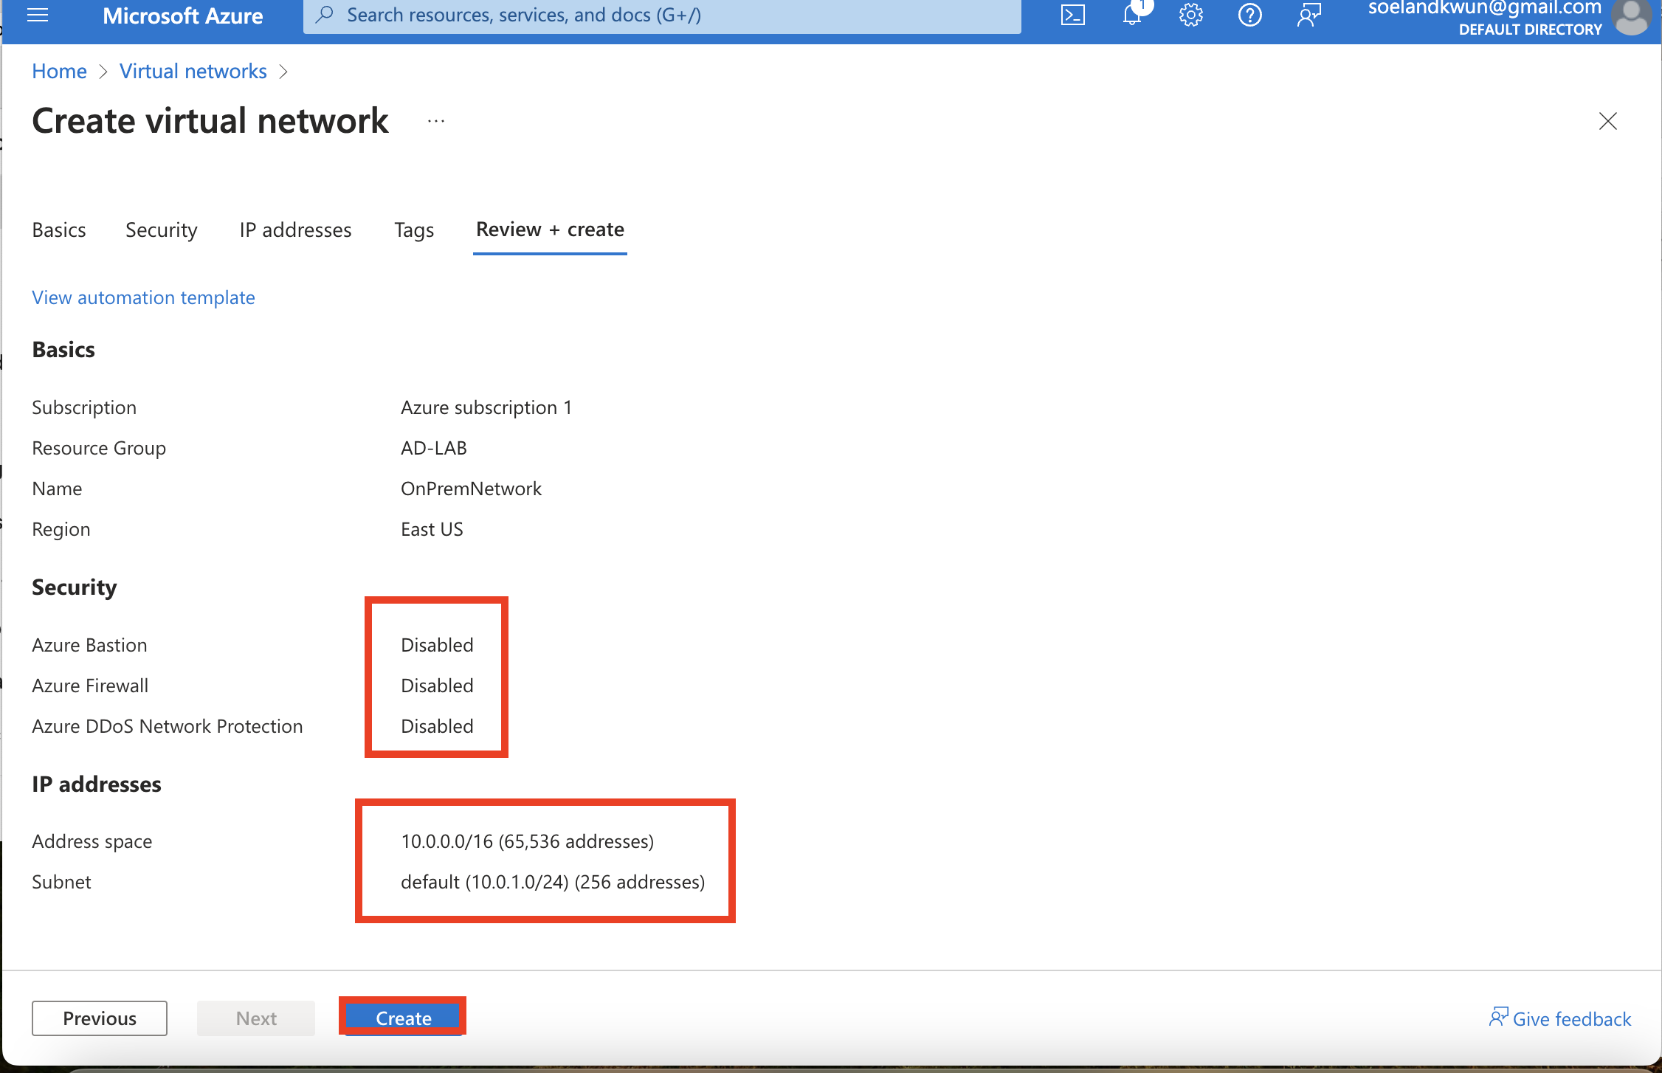Open the notifications bell
1662x1073 pixels.
pos(1132,15)
